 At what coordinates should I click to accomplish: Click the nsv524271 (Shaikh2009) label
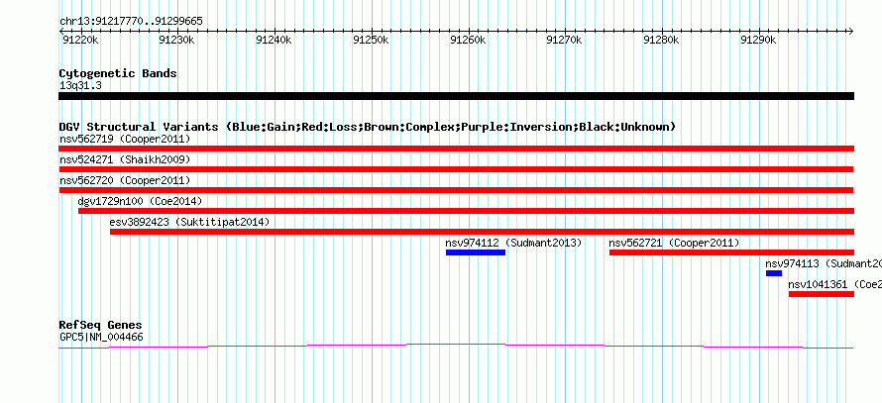click(125, 159)
